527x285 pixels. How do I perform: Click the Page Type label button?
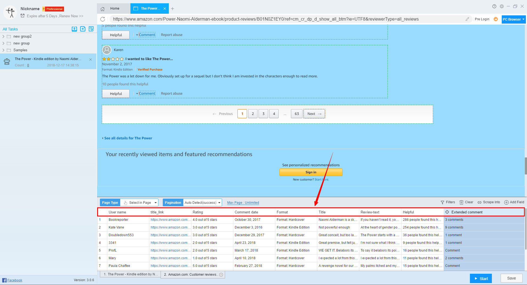(110, 203)
